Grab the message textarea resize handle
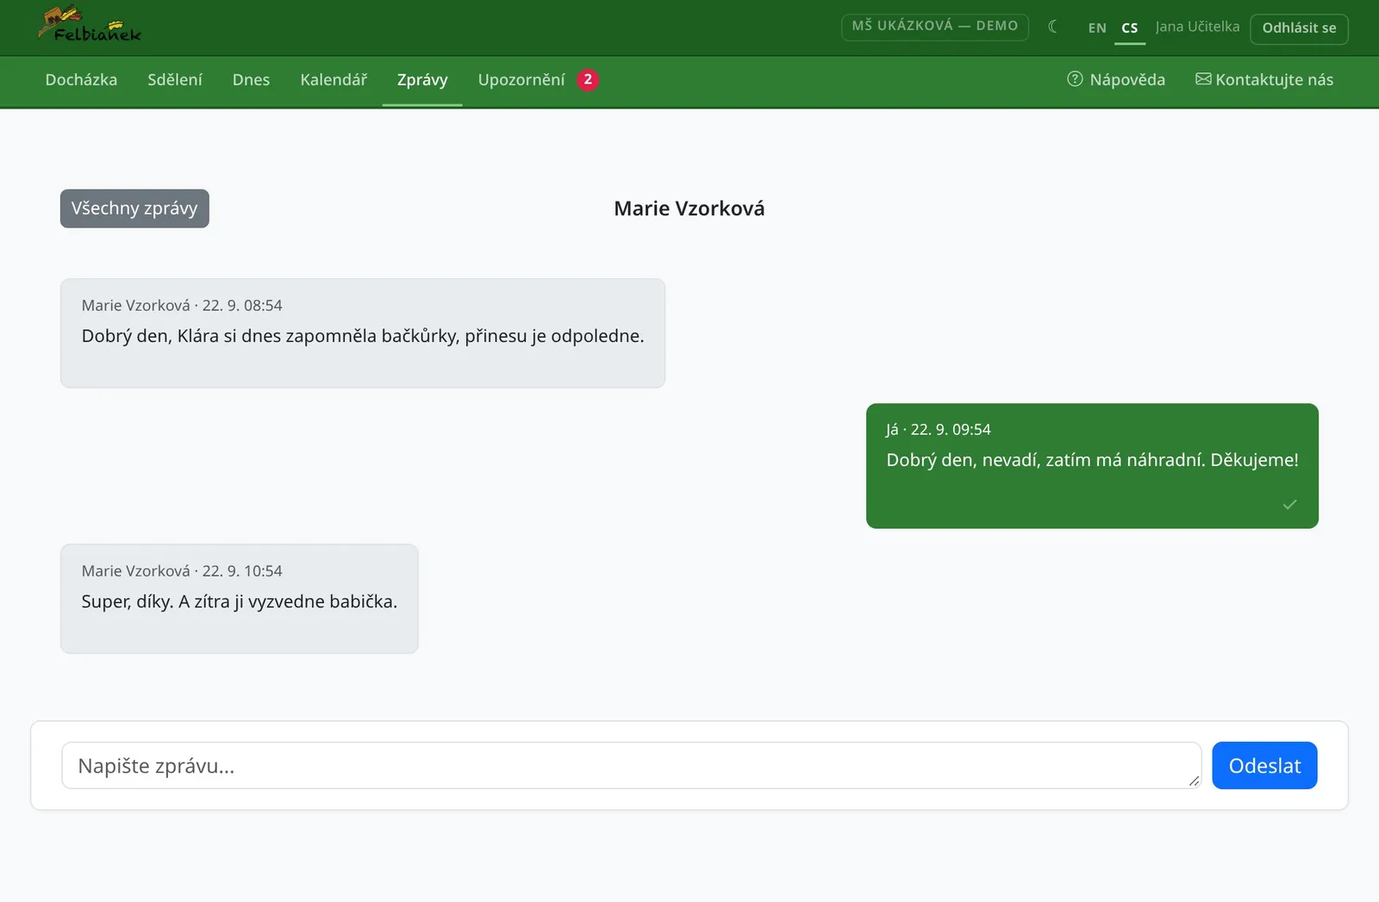This screenshot has width=1379, height=902. pyautogui.click(x=1193, y=781)
